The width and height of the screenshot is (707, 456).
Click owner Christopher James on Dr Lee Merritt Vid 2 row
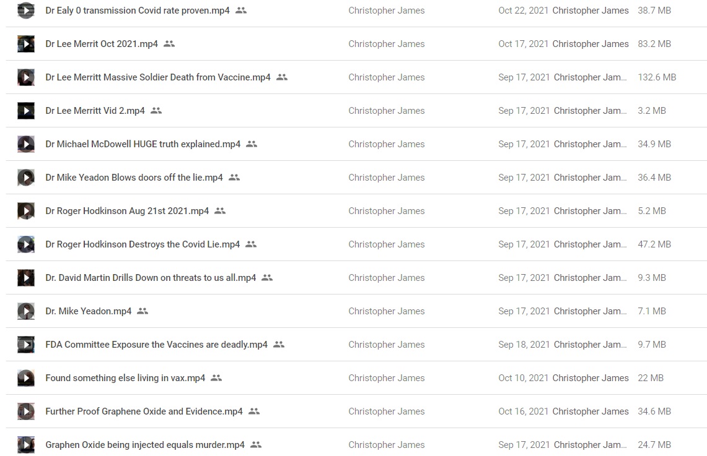click(x=387, y=111)
